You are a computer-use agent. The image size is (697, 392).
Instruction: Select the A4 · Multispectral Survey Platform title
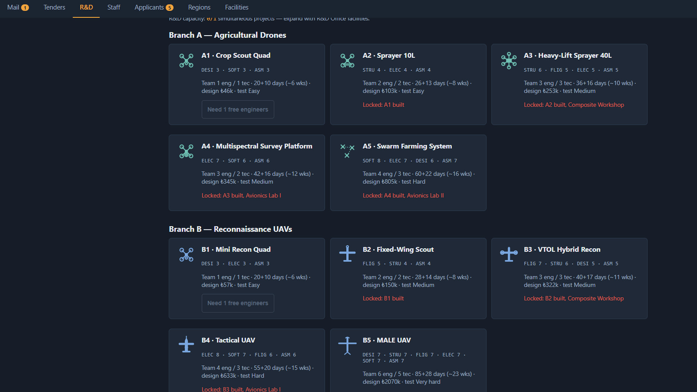pyautogui.click(x=257, y=146)
